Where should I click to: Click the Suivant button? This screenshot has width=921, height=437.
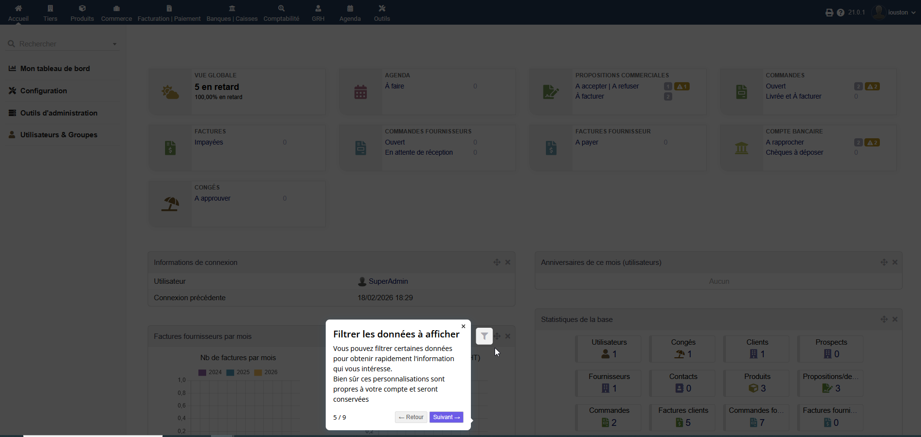446,417
